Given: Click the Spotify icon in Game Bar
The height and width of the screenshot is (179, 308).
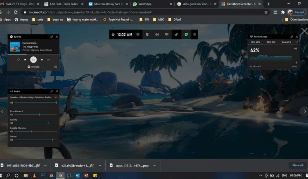Looking at the screenshot, I should [186, 34].
